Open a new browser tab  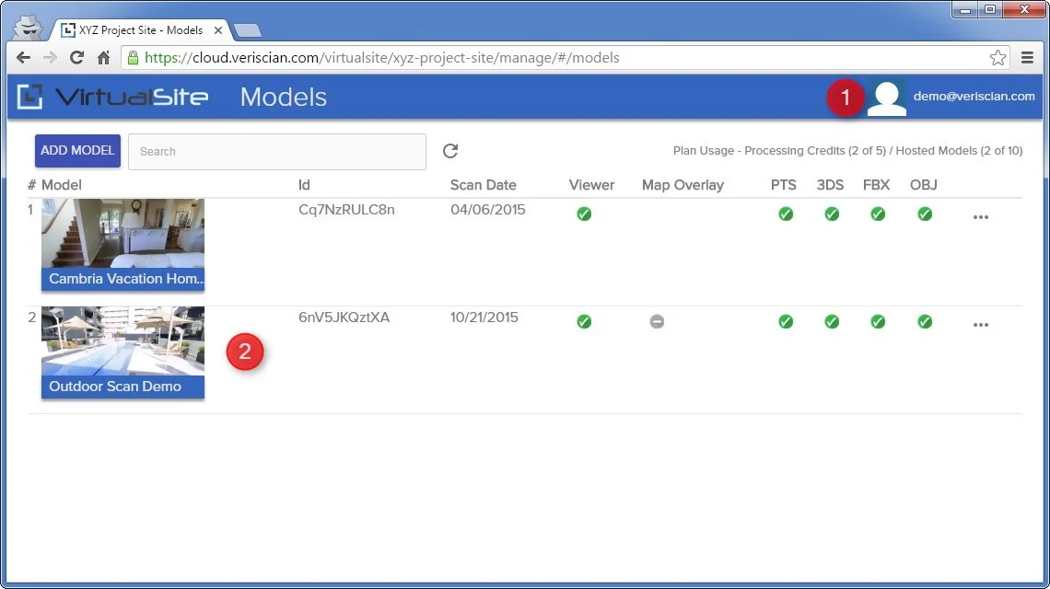pyautogui.click(x=248, y=30)
